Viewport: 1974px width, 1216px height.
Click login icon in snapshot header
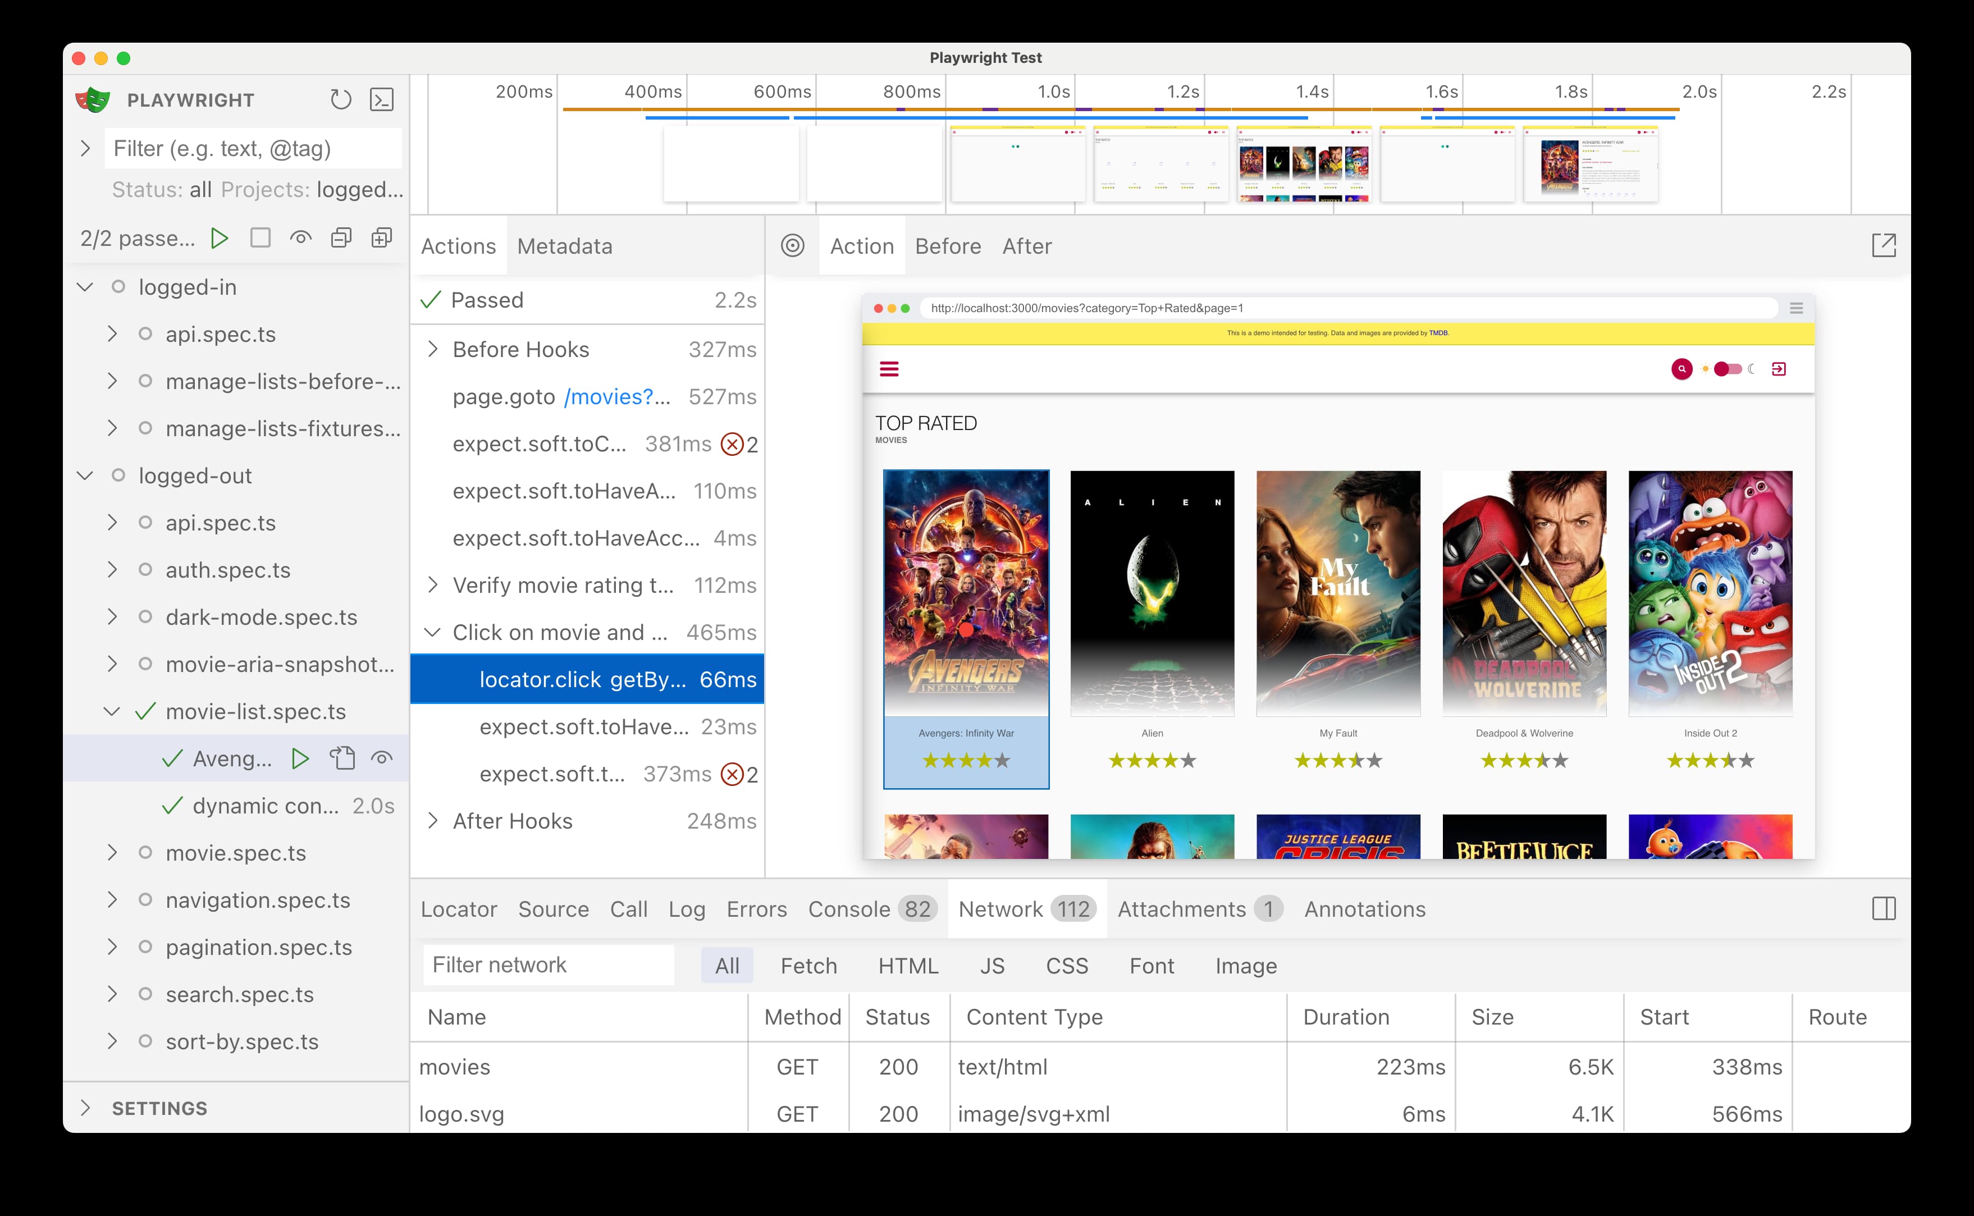[1779, 369]
